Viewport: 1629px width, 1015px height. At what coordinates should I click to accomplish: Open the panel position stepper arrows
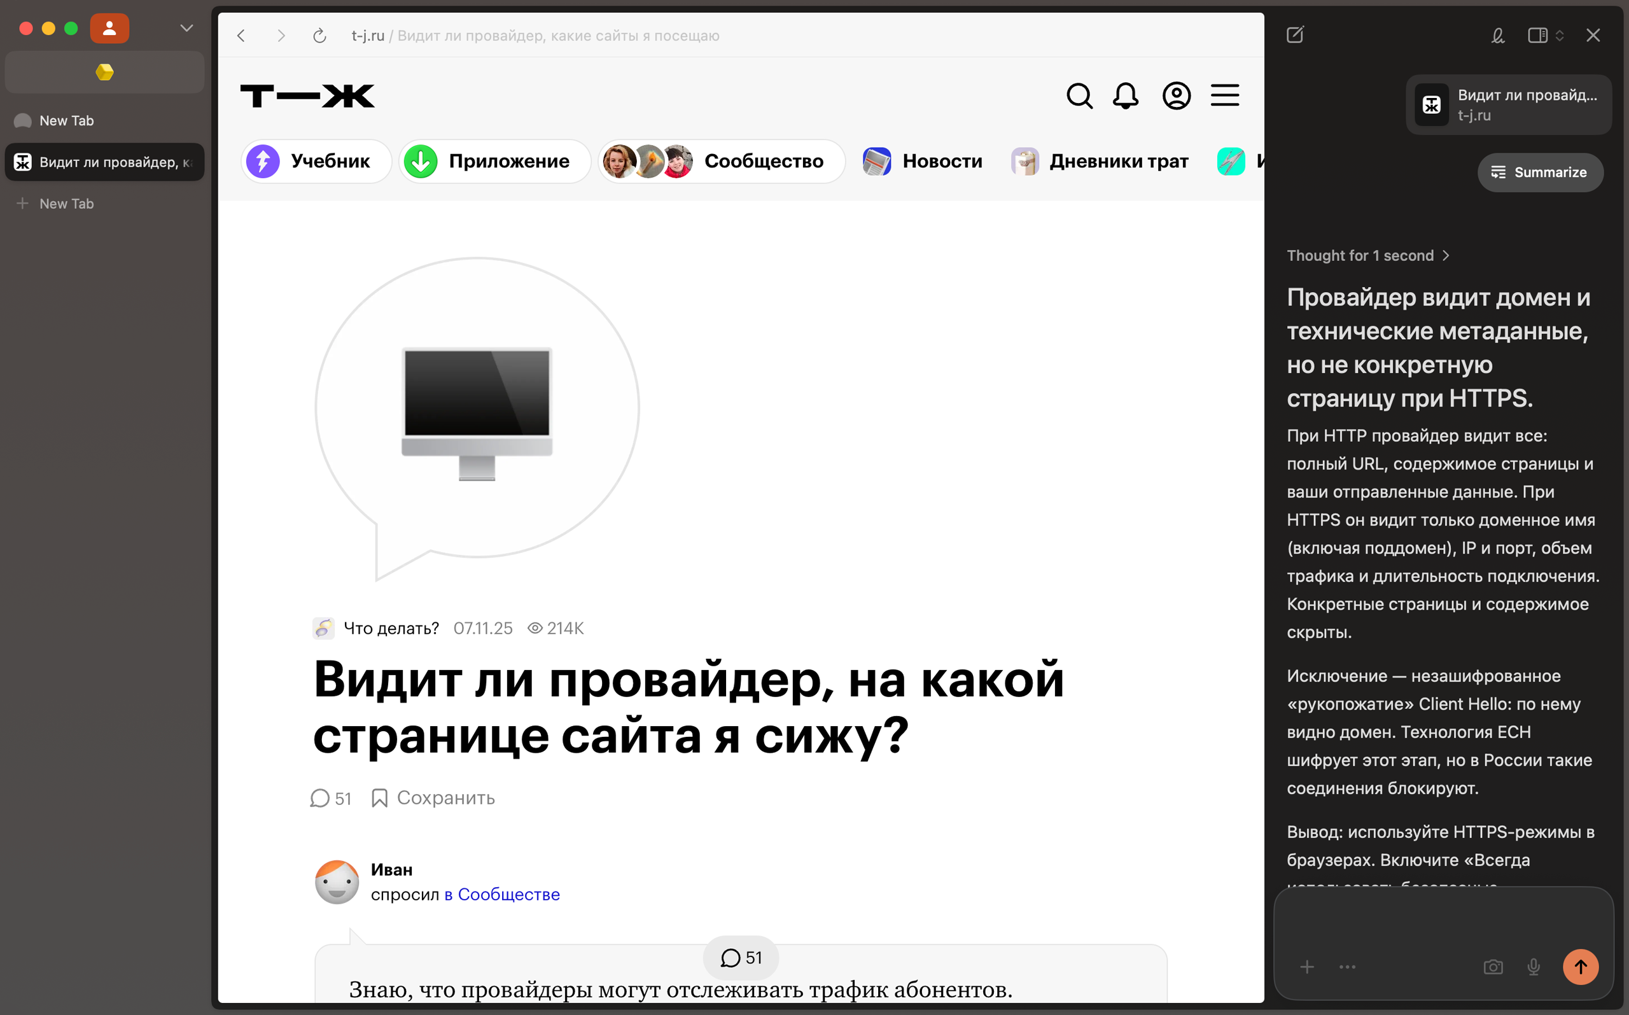[1560, 35]
